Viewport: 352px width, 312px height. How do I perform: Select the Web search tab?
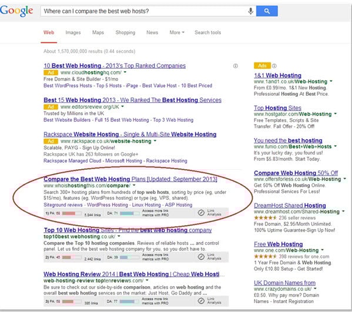point(49,32)
